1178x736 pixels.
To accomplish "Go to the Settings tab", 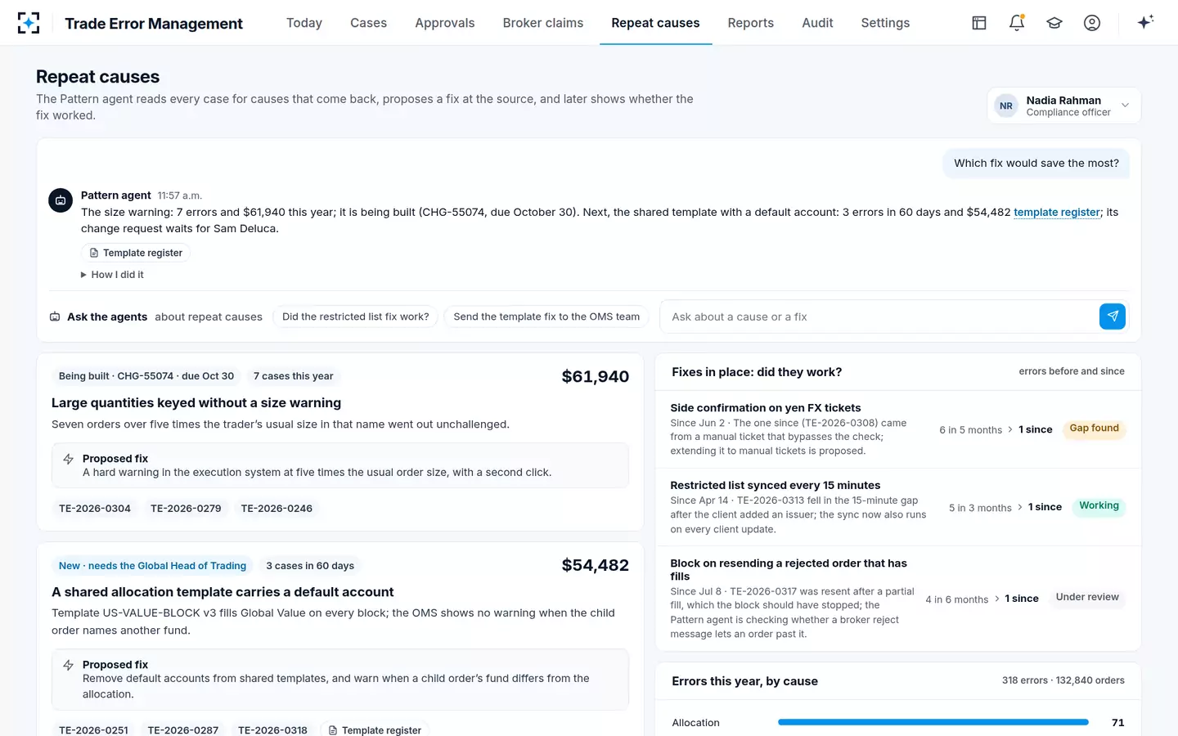I will pos(885,23).
